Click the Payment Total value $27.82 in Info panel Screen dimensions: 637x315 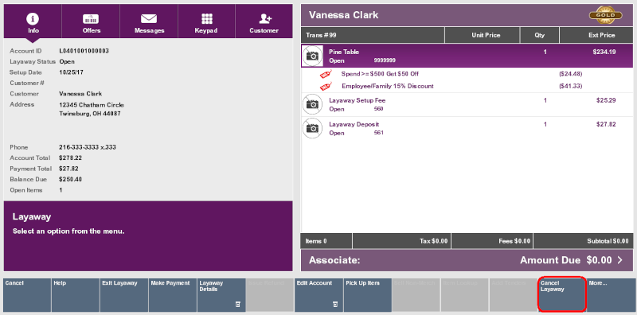click(68, 169)
